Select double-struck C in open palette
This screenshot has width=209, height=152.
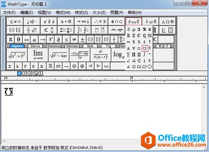139,35
